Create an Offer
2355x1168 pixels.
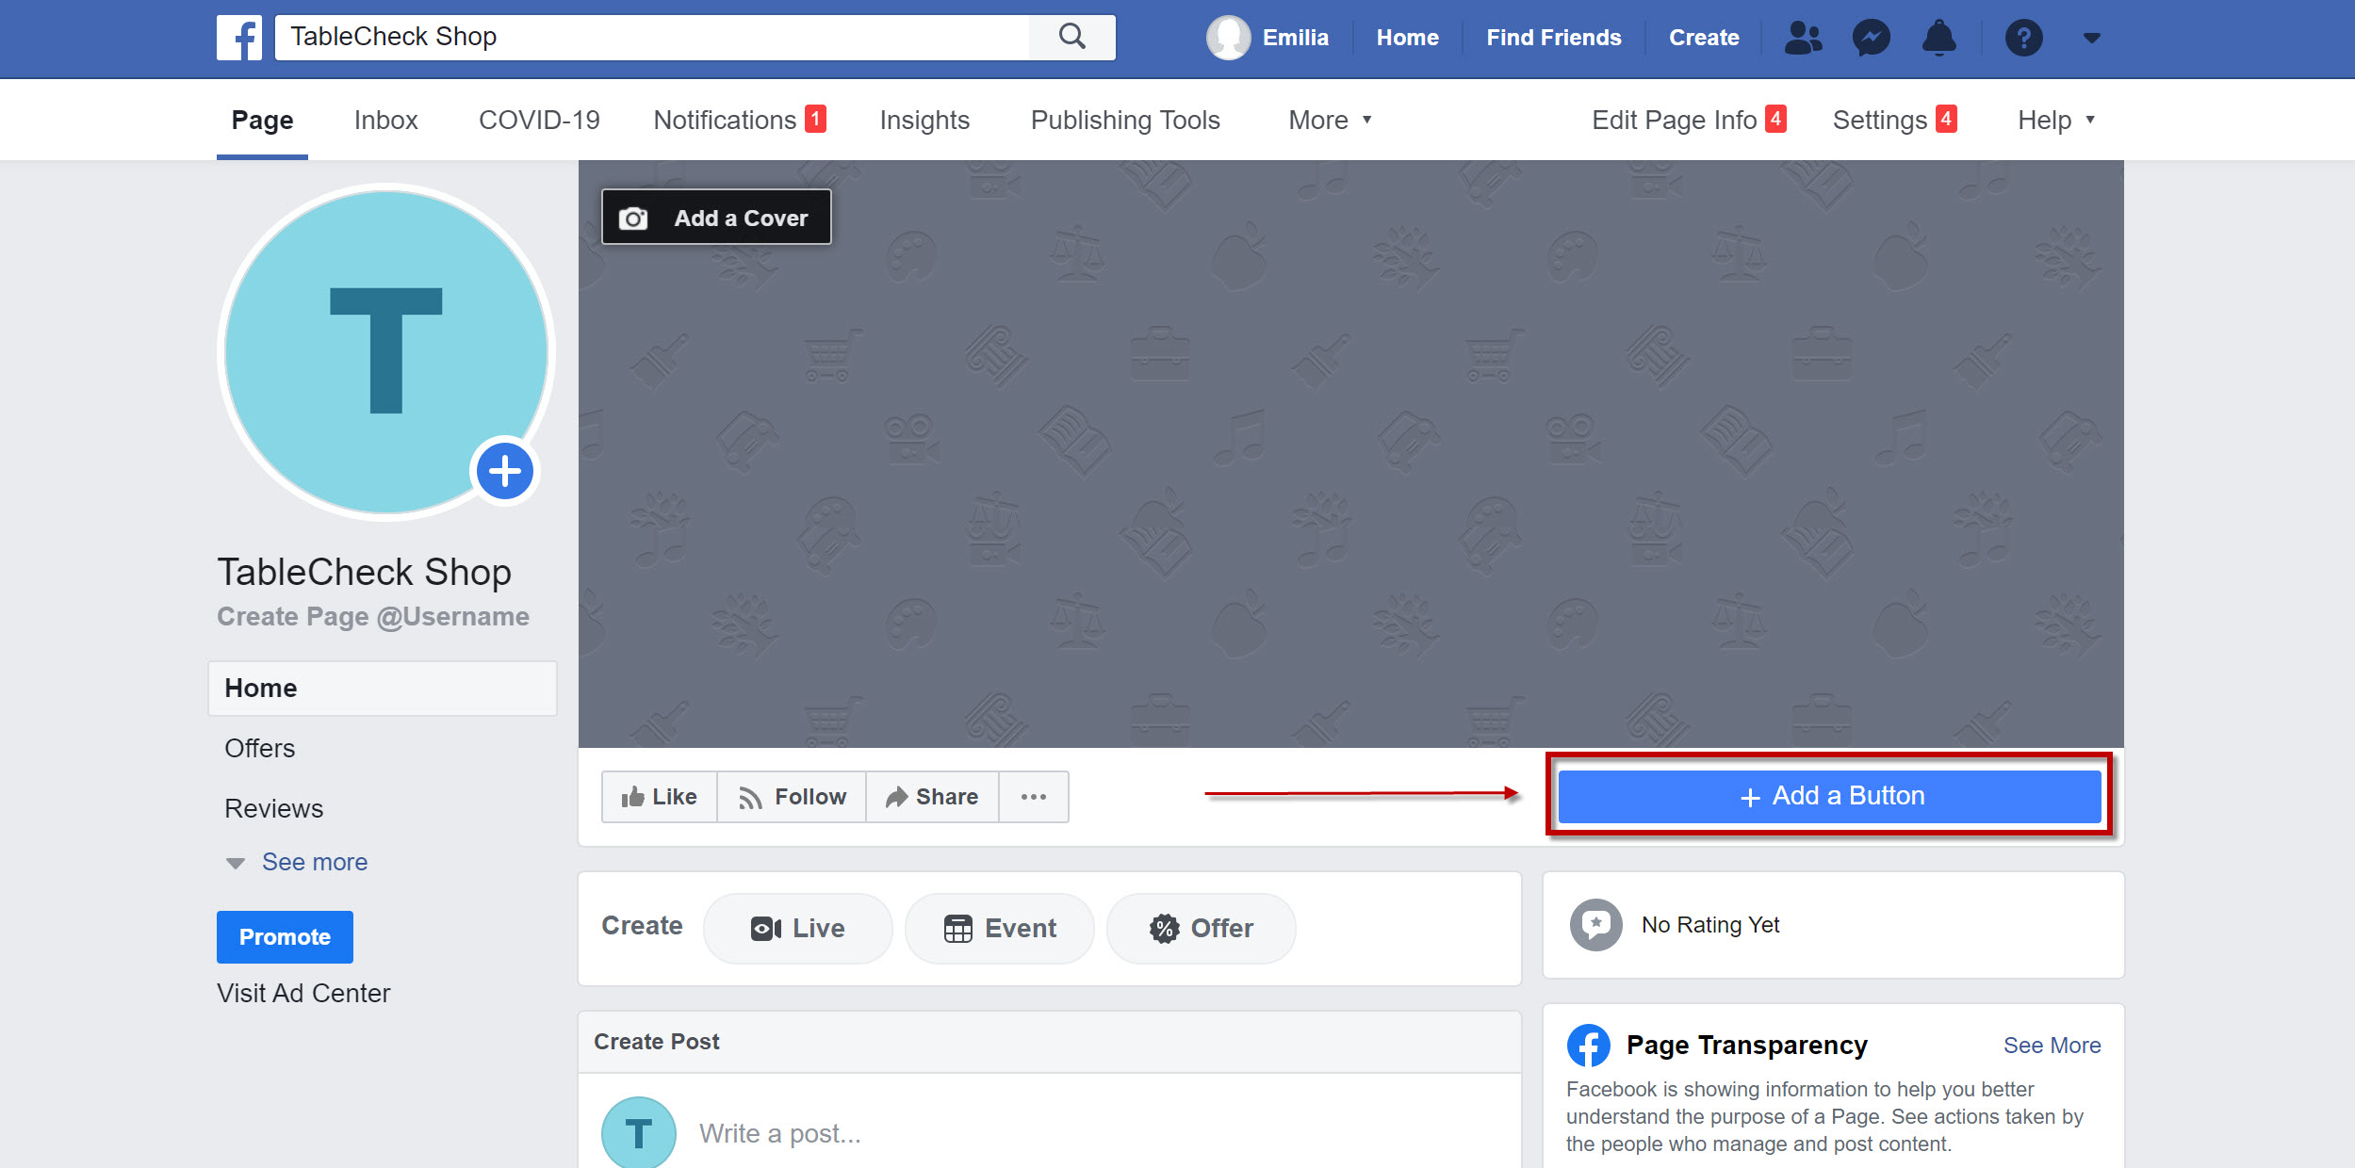1201,928
